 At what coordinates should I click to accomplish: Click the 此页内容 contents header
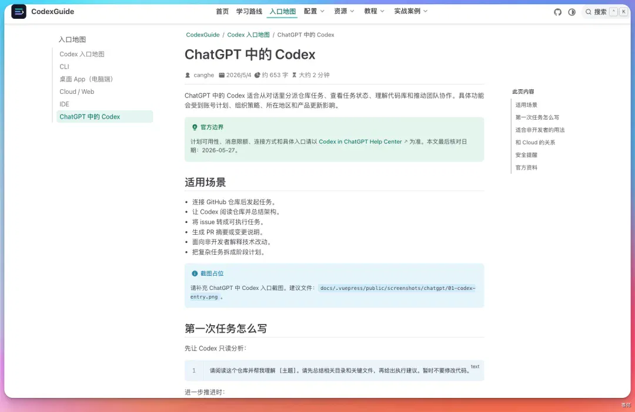coord(523,92)
